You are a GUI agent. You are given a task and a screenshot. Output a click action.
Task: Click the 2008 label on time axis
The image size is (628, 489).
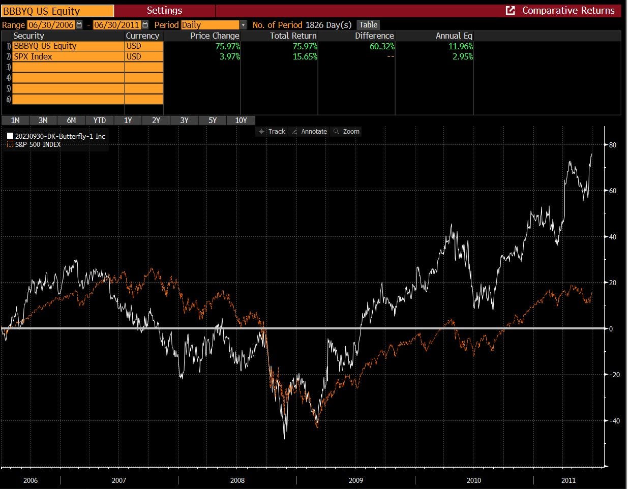[x=237, y=480]
